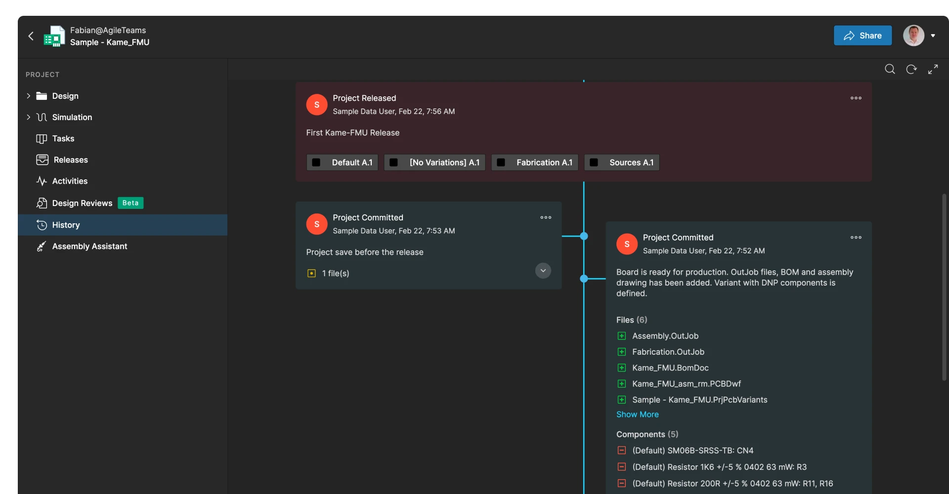Open 7:53 AM commit options menu
The height and width of the screenshot is (494, 949).
[x=546, y=217]
